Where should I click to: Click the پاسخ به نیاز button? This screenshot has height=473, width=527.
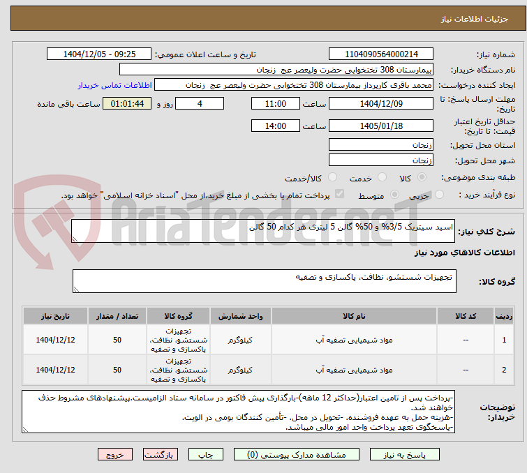pyautogui.click(x=404, y=455)
